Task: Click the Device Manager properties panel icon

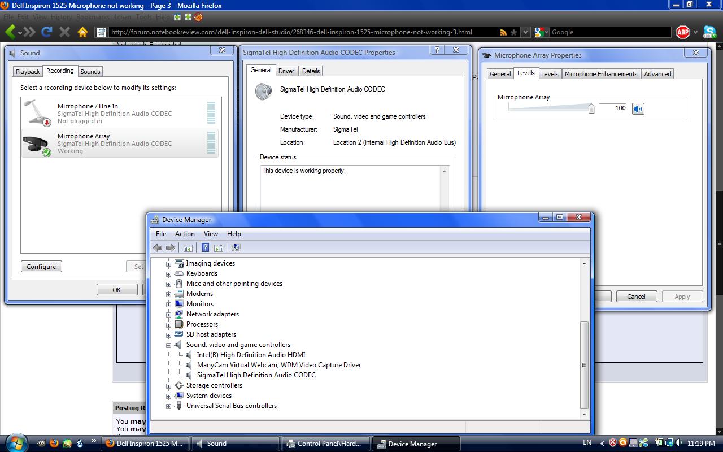Action: point(219,247)
